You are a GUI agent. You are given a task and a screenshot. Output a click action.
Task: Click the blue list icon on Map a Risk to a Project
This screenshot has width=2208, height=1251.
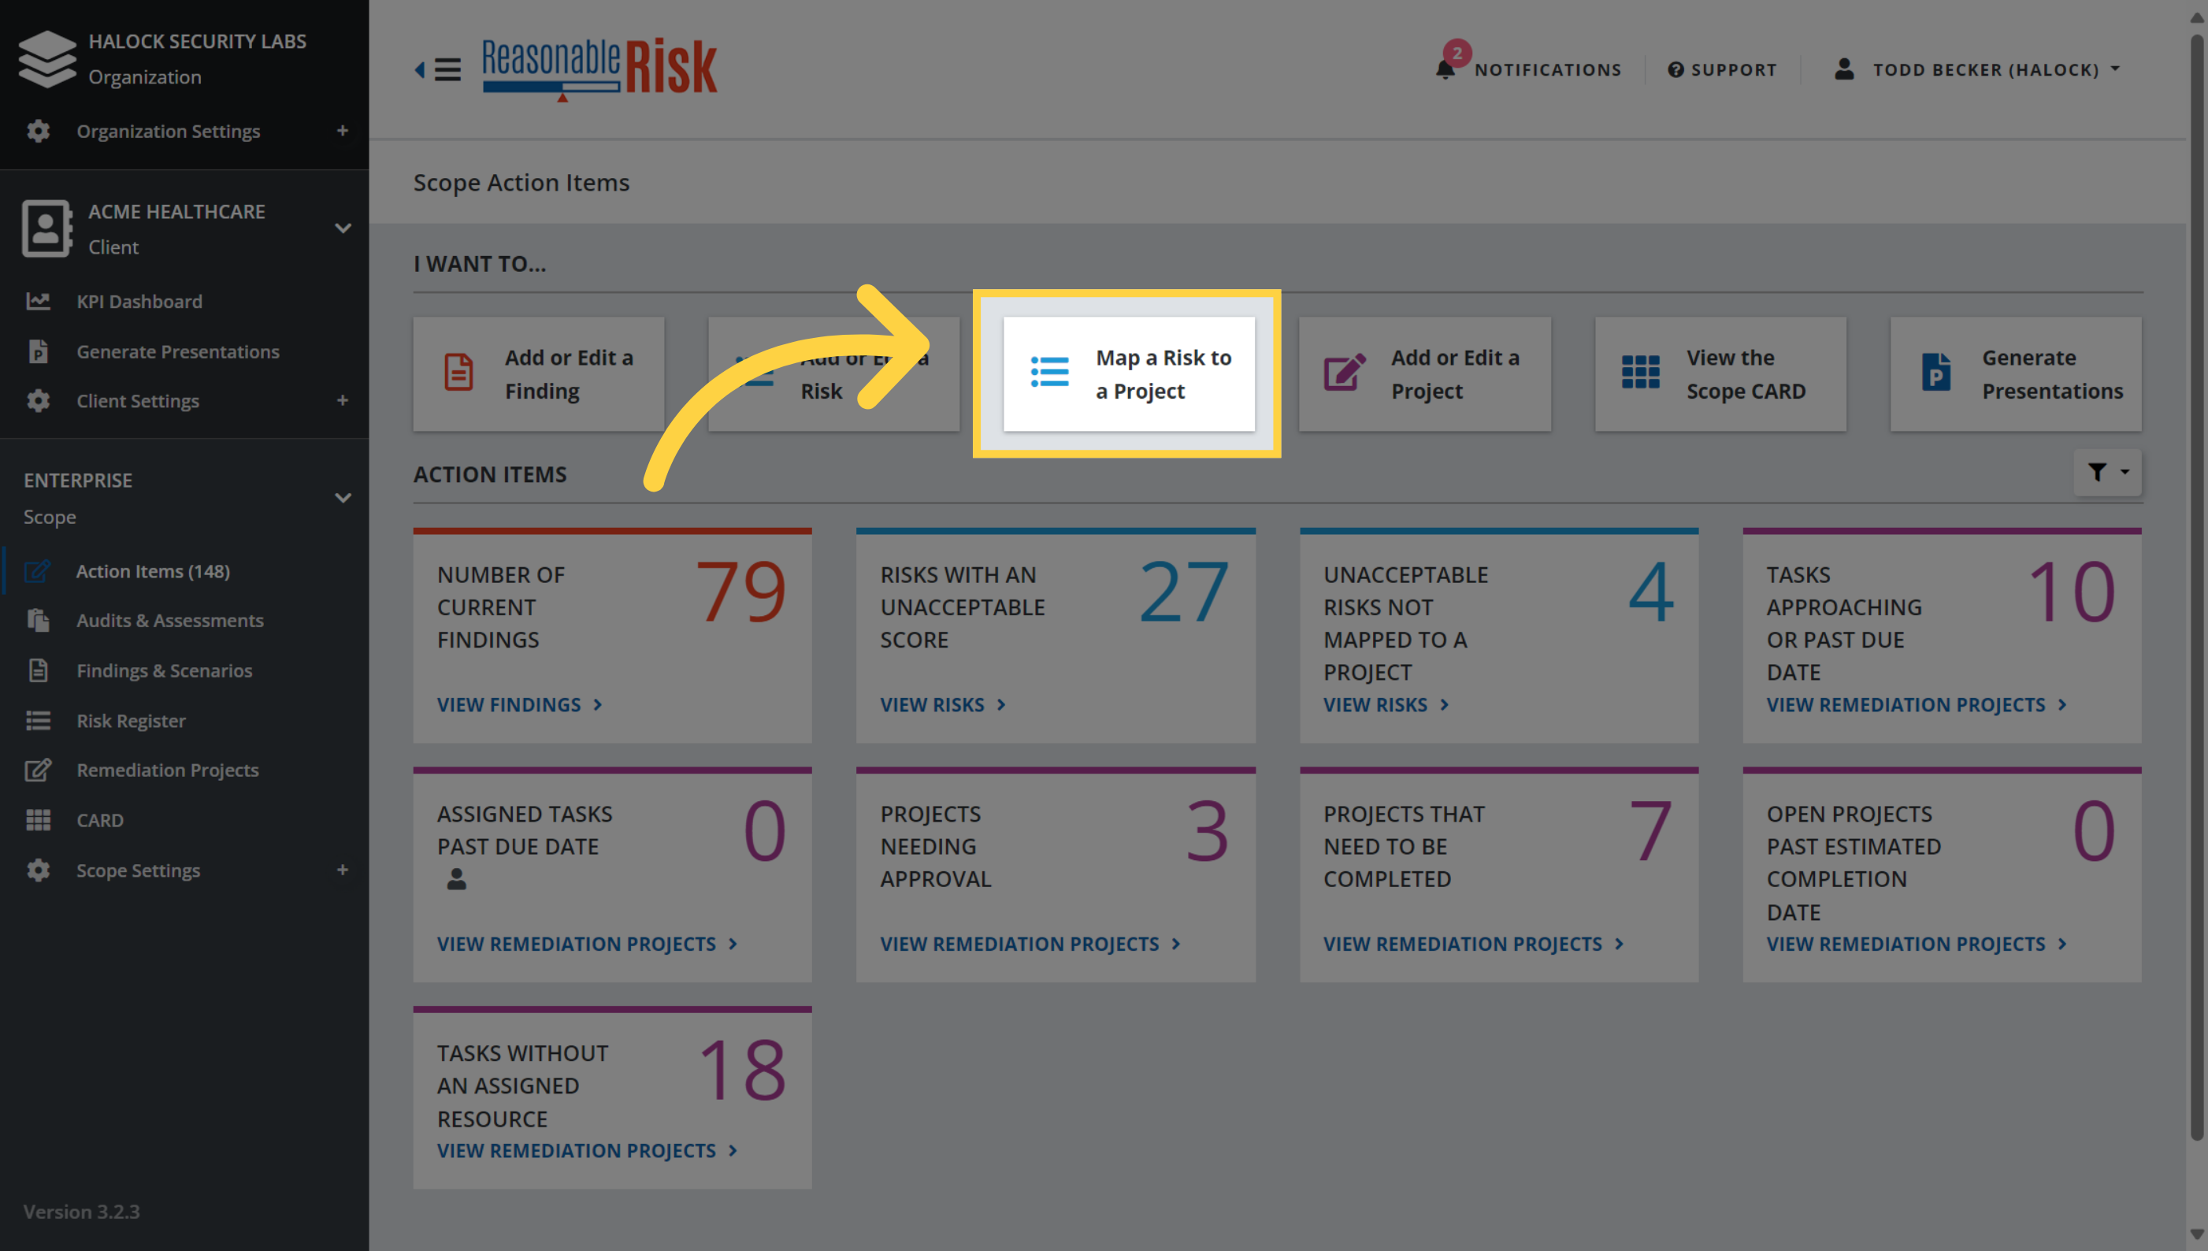click(x=1049, y=373)
